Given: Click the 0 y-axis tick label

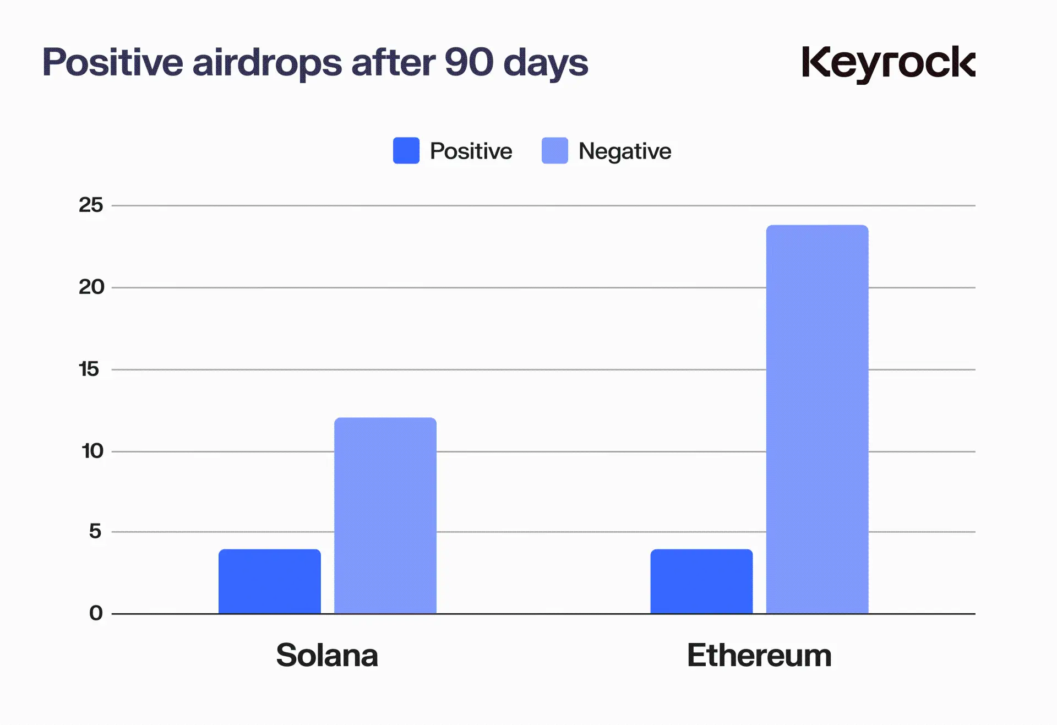Looking at the screenshot, I should click(x=96, y=613).
